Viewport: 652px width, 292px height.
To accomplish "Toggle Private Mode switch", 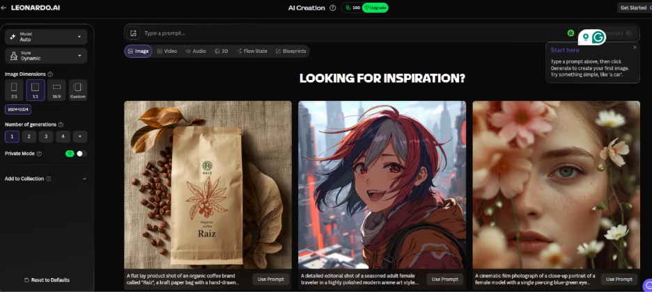I will (x=81, y=154).
